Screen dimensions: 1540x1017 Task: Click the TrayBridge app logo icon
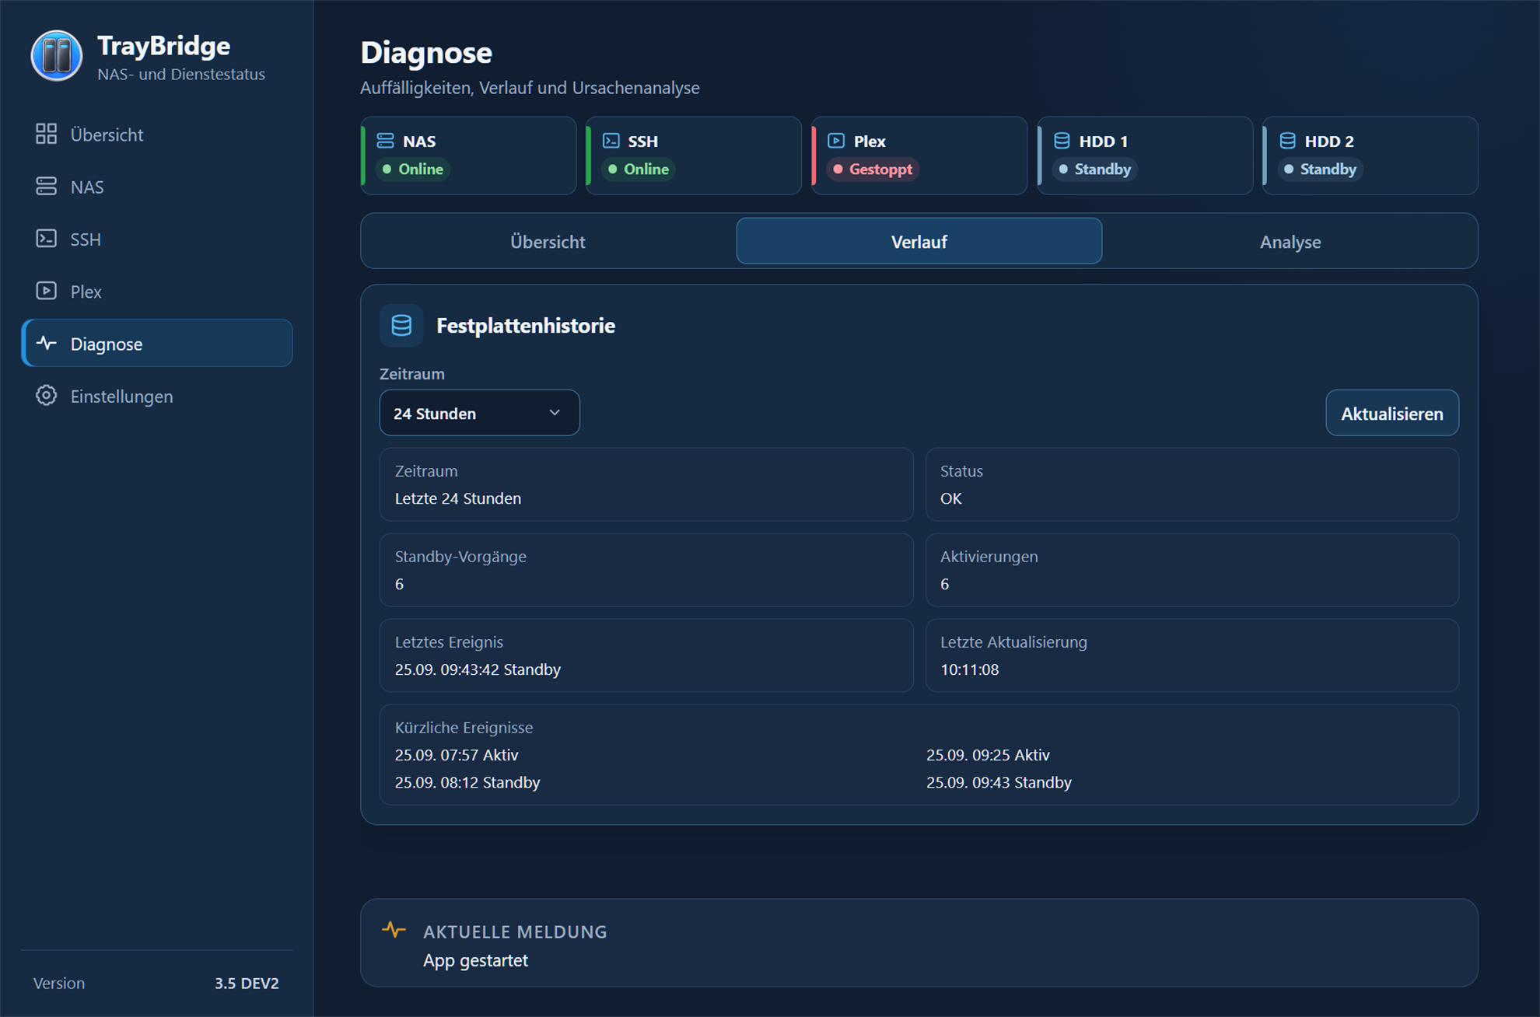pos(57,56)
